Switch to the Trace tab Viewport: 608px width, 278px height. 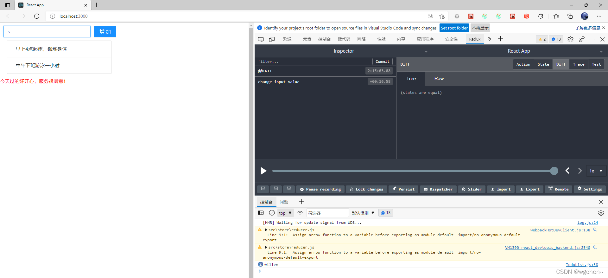[x=579, y=64]
